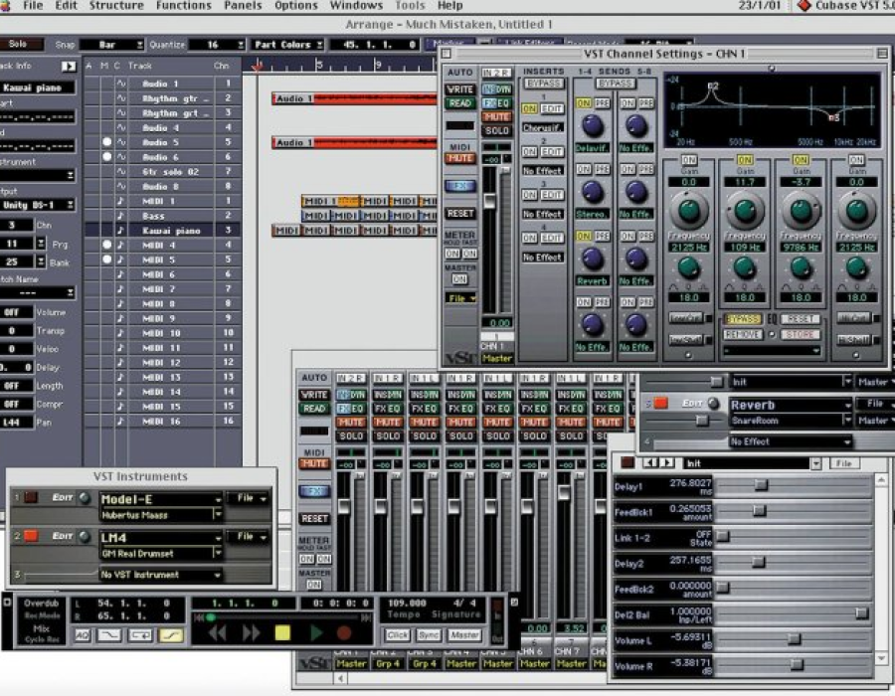The image size is (895, 696).
Task: Click Edit knob for Model-E instrument
Action: (85, 498)
